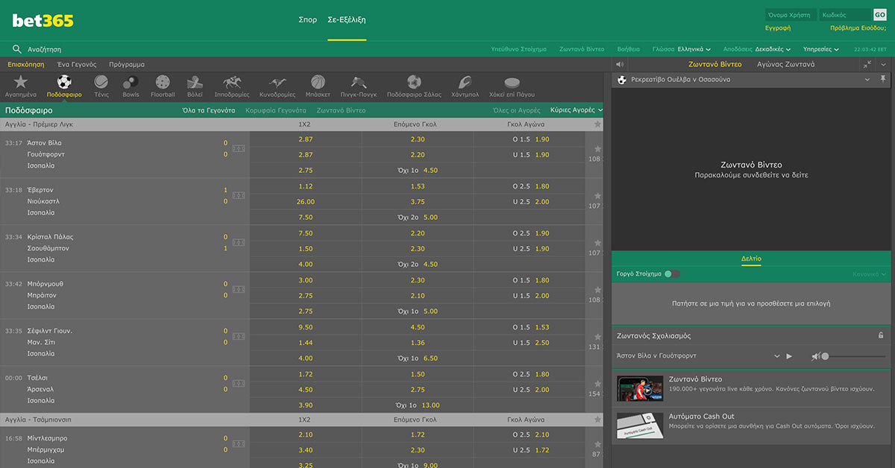Toggle the Γοργό Στοίχημα switch
This screenshot has width=895, height=468.
672,273
